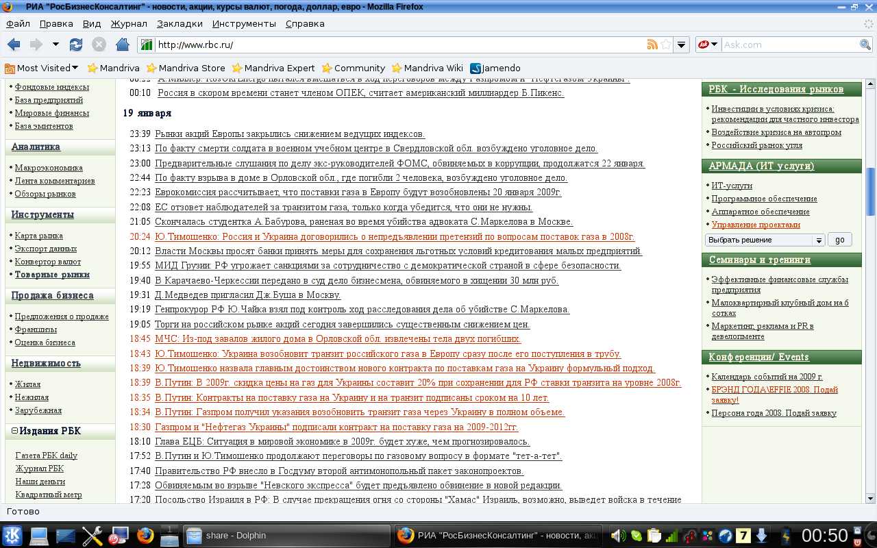
Task: Launch Firefox from the panel launcher
Action: click(x=145, y=536)
